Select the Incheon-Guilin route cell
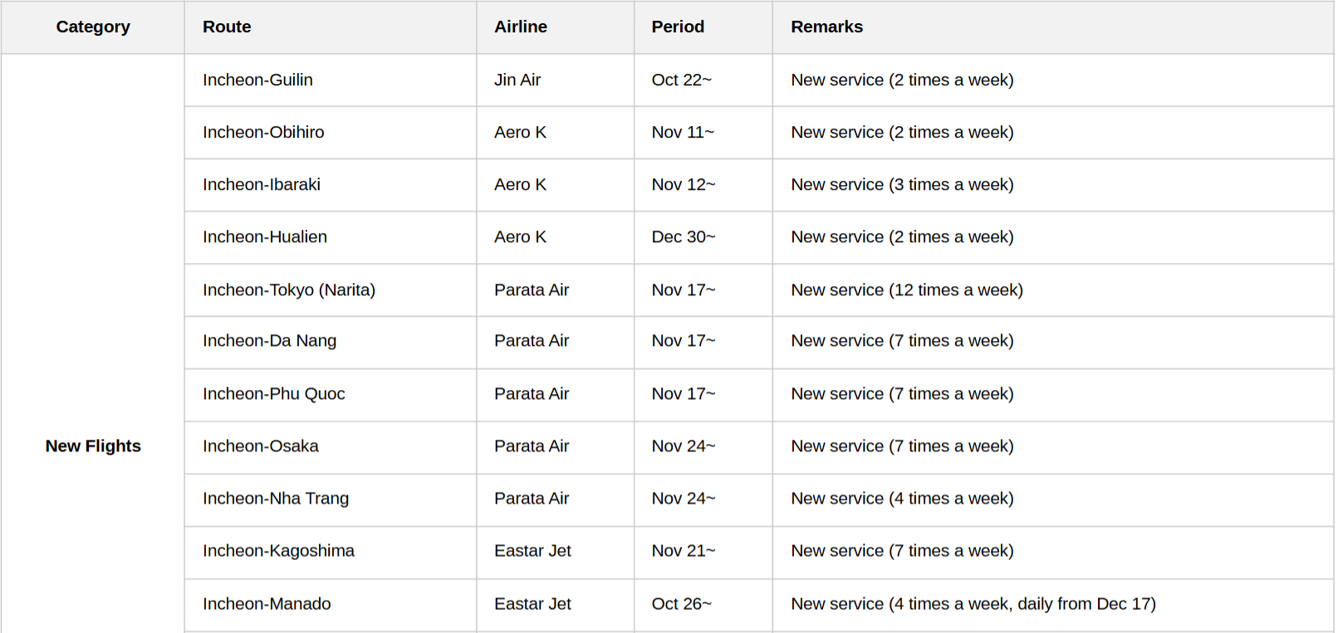Viewport: 1338px width, 633px height. point(257,80)
